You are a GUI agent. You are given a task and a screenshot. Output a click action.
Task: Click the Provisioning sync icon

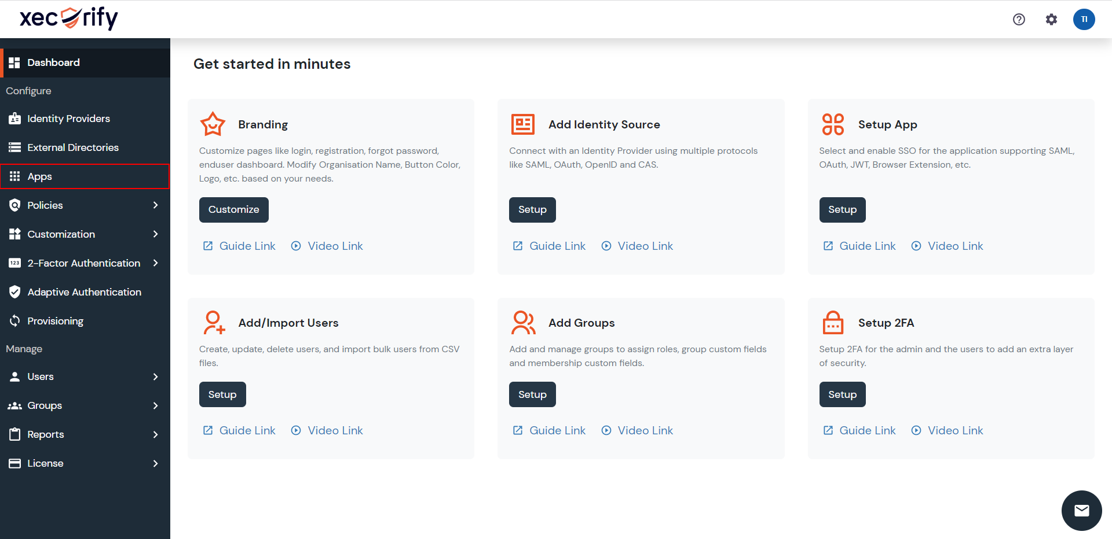coord(14,321)
